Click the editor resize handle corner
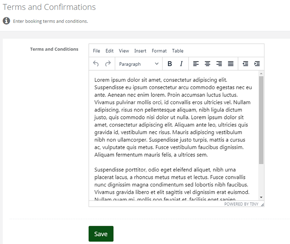 coord(263,205)
